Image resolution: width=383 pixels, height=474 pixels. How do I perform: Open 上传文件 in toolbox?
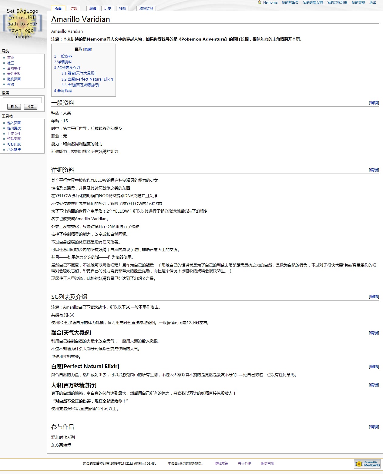tap(14, 134)
